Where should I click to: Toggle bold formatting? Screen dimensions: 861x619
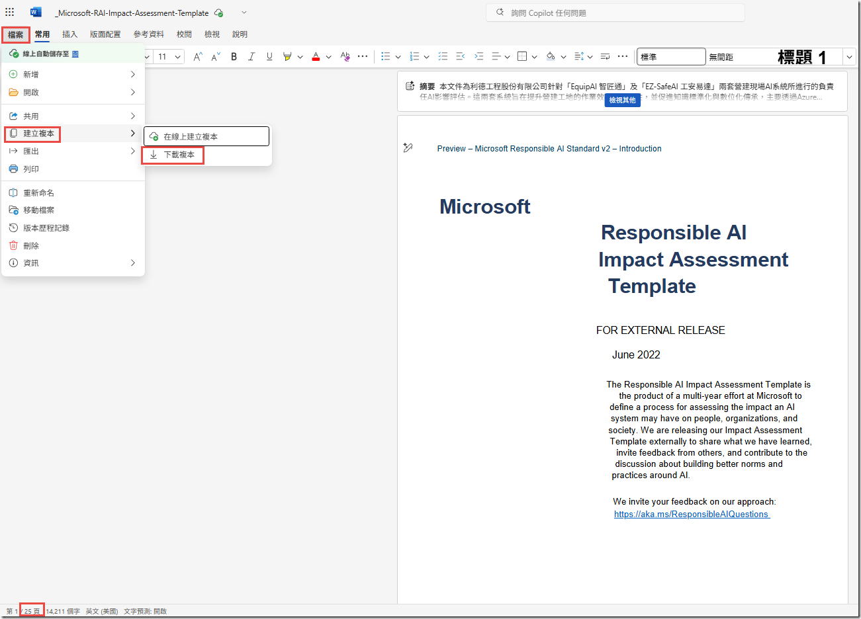[234, 57]
